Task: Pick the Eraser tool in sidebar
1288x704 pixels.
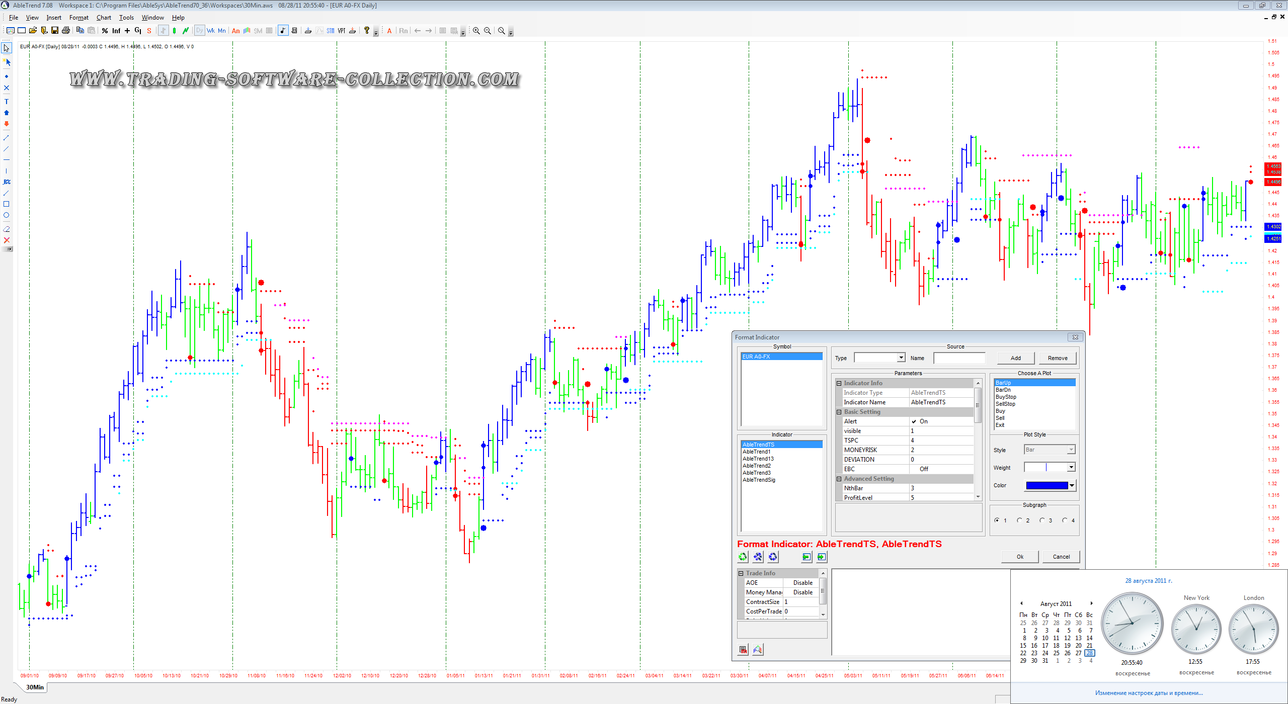Action: pos(7,229)
